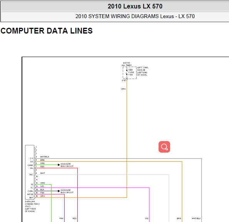This screenshot has height=222, width=229.
Task: Click the VIO label at diagram bottom
Action: [147, 219]
